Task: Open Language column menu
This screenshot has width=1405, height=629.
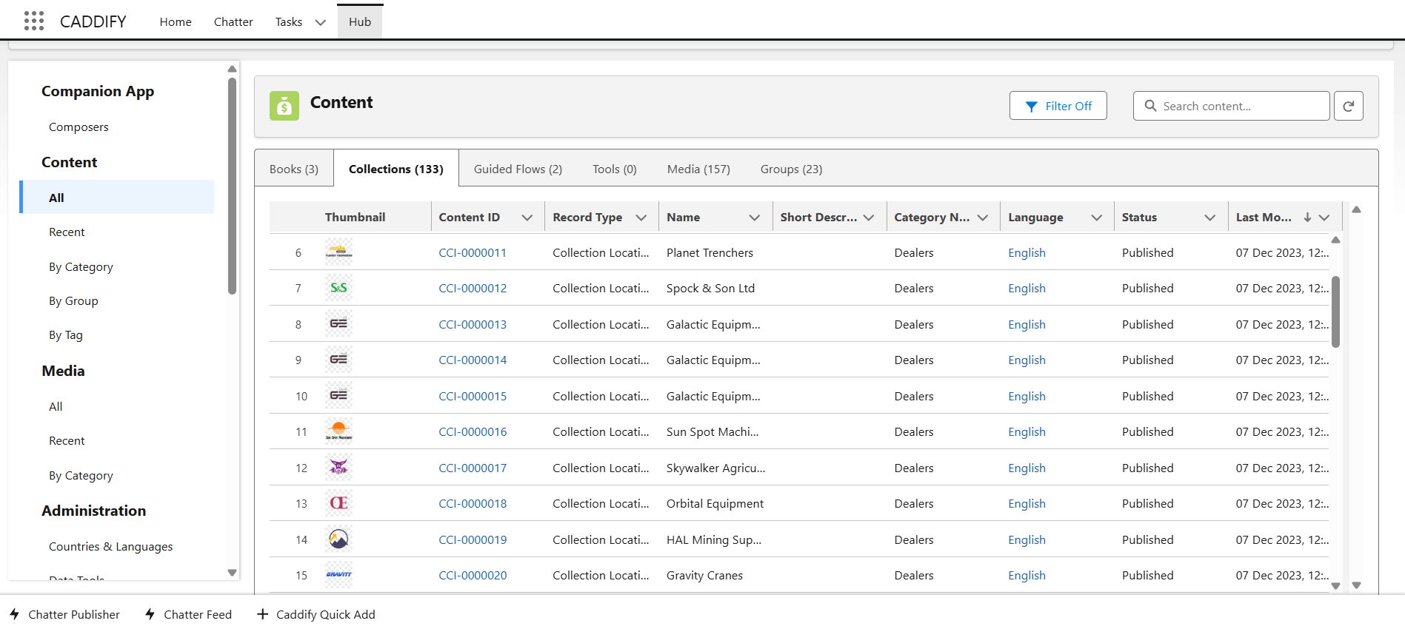Action: 1097,218
